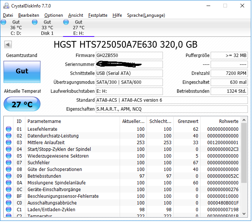Viewport: 252px width, 222px height.
Task: Open the Sprache(Language) menu
Action: pyautogui.click(x=146, y=15)
